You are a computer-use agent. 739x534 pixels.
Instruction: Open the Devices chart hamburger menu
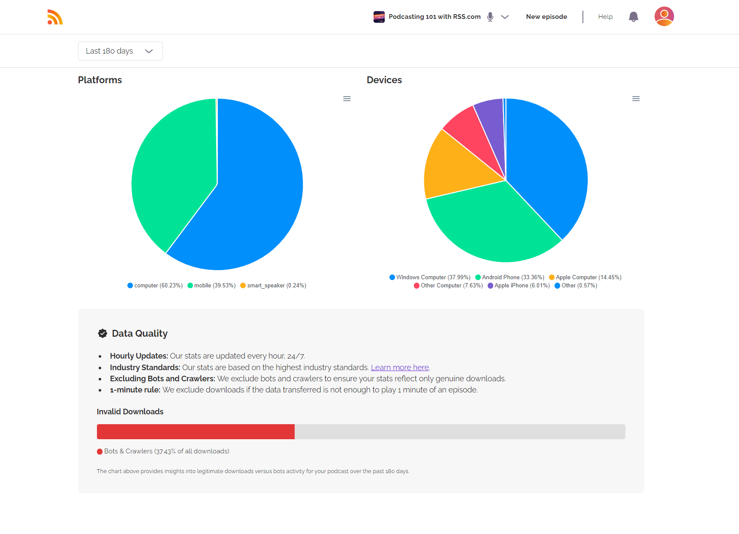pyautogui.click(x=636, y=99)
